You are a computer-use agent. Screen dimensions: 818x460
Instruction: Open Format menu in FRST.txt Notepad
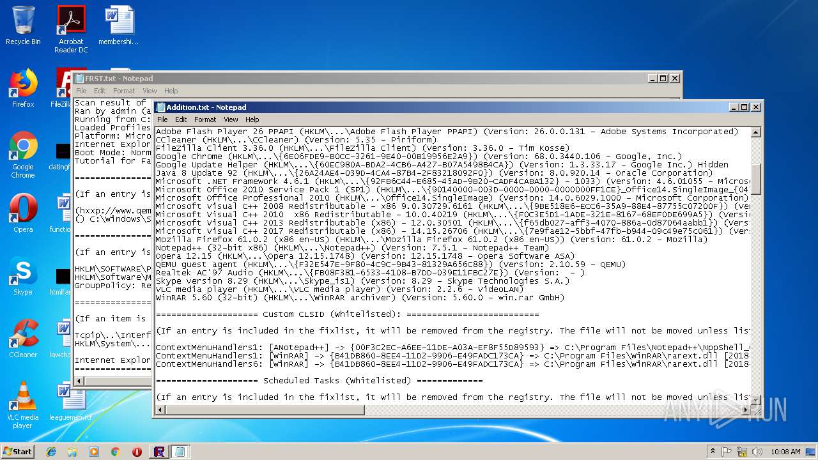pyautogui.click(x=124, y=91)
